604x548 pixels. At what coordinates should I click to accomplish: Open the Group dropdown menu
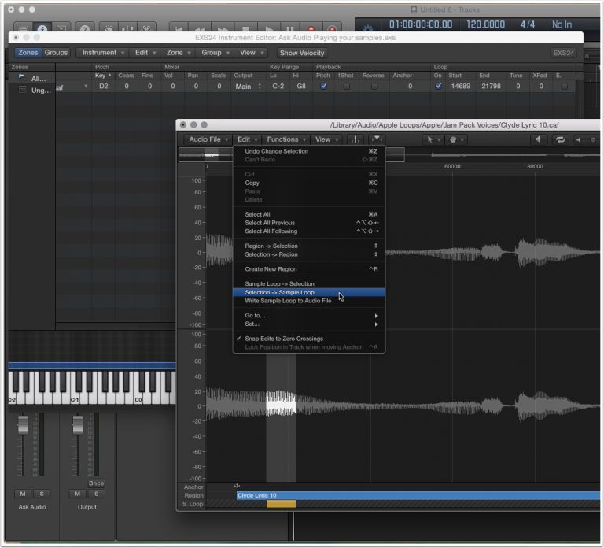[215, 53]
